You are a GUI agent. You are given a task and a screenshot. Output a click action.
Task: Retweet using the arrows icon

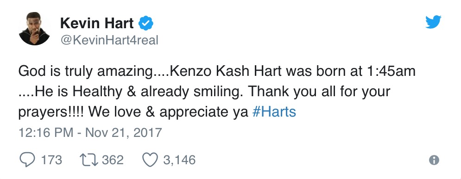(x=89, y=160)
